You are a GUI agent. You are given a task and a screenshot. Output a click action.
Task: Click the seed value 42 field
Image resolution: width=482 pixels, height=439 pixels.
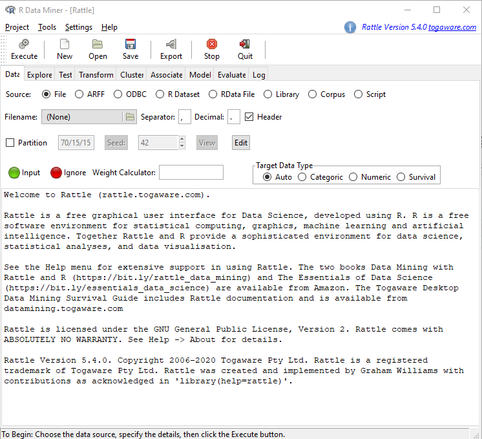(x=158, y=143)
